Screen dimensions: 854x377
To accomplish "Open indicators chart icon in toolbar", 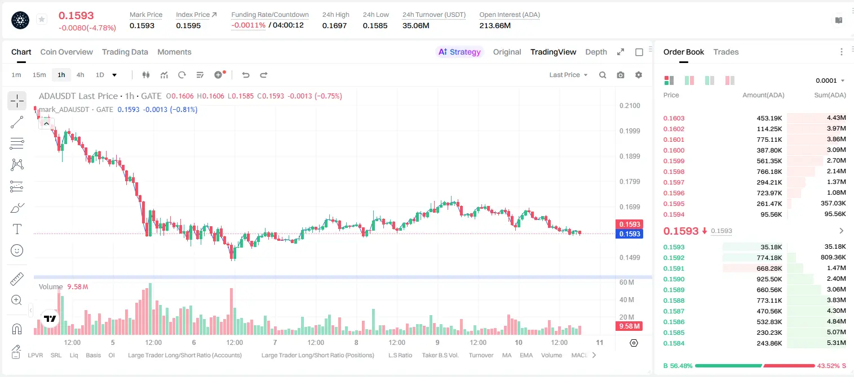I will tap(164, 75).
